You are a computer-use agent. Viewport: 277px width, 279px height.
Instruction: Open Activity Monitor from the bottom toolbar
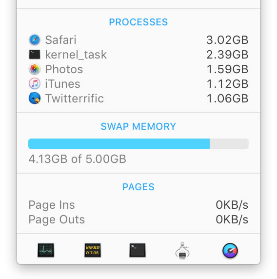tap(46, 250)
